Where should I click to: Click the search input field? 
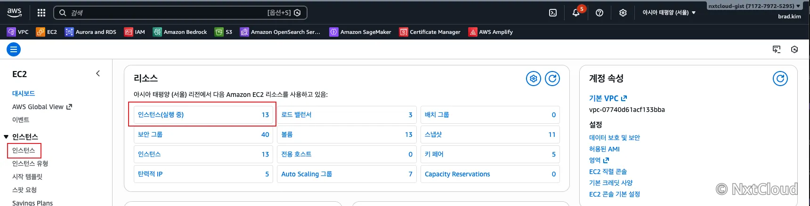tap(180, 13)
